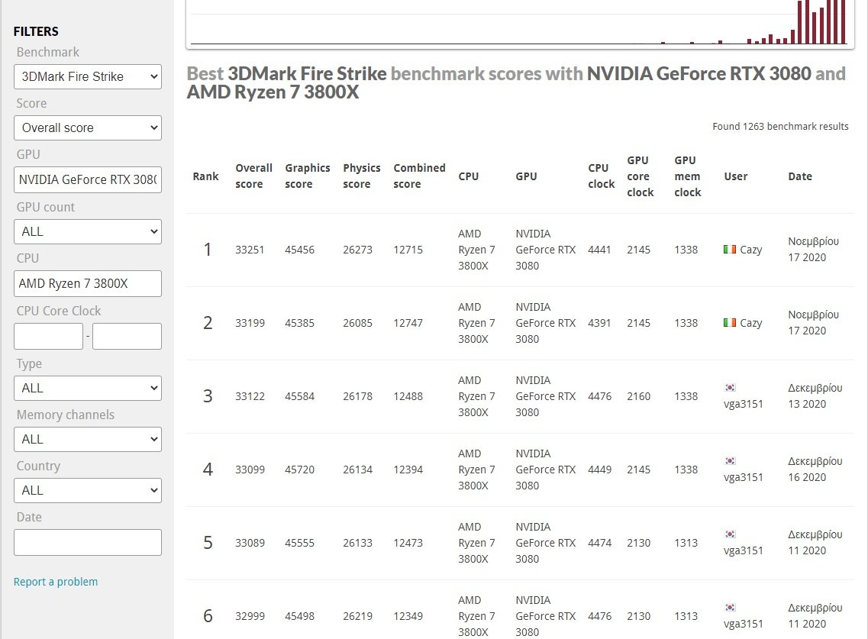Click overall score 33099
The height and width of the screenshot is (639, 868).
click(x=250, y=470)
